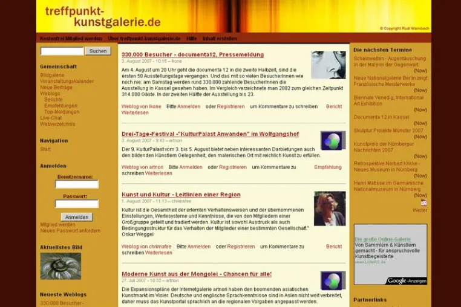Click the Suchen button

point(98,51)
